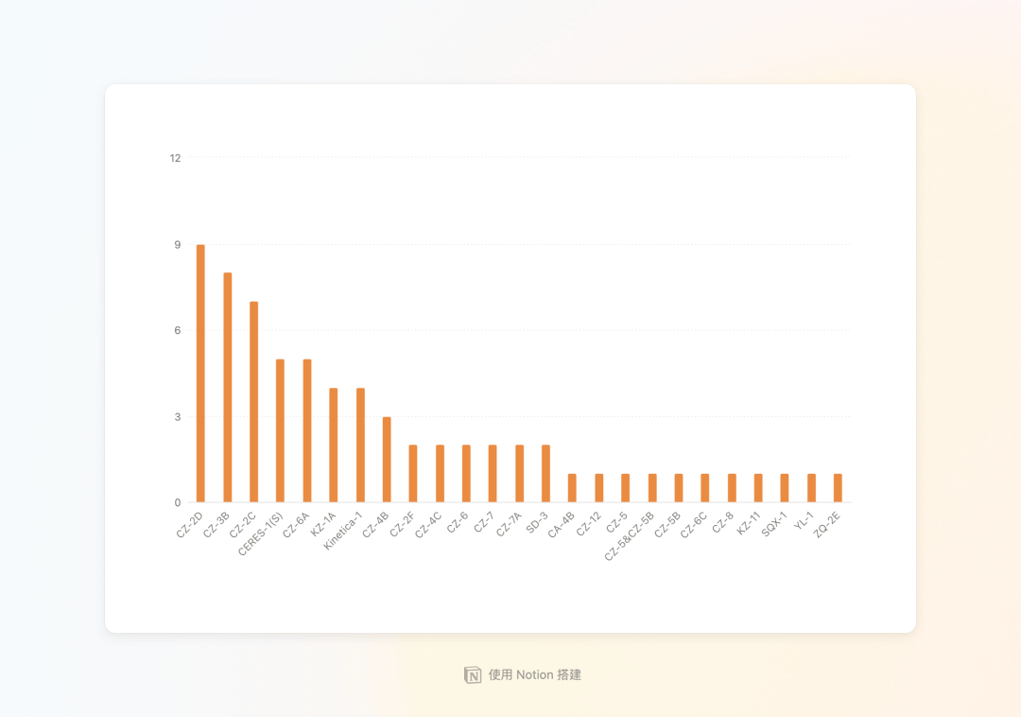Click the YL-1 axis label
Image resolution: width=1021 pixels, height=717 pixels.
pyautogui.click(x=805, y=521)
